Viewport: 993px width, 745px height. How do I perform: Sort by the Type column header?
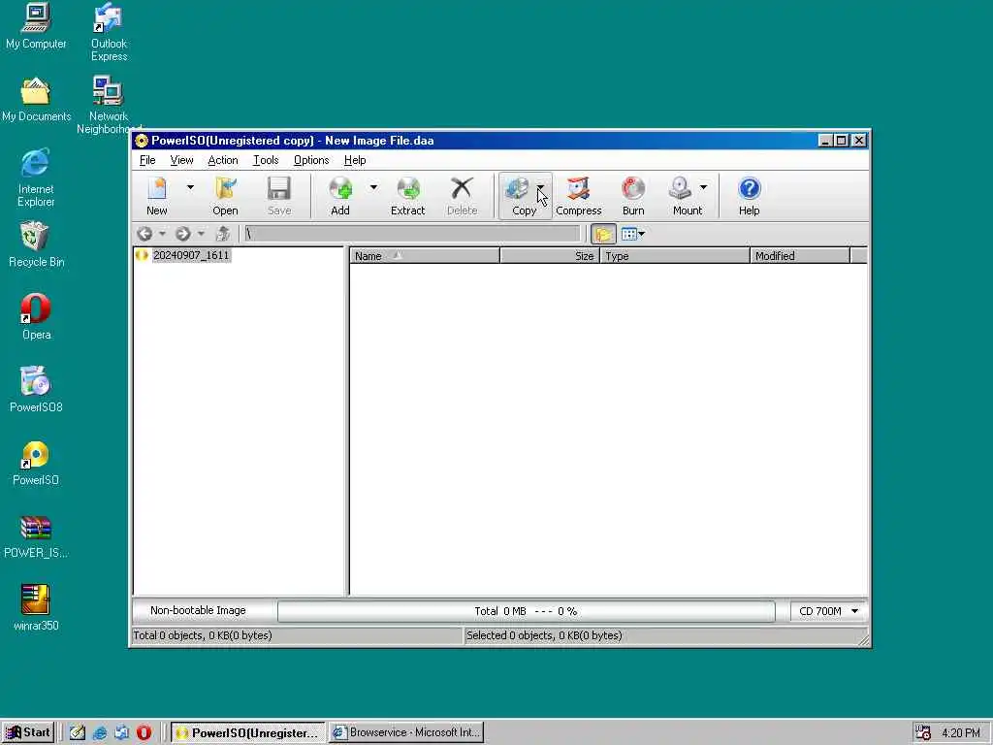tap(675, 256)
